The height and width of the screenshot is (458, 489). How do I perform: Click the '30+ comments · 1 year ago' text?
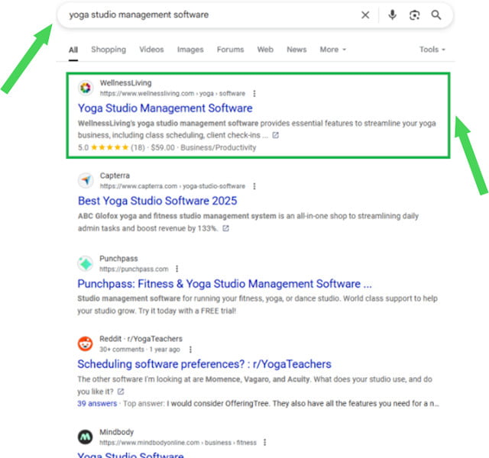click(x=140, y=350)
